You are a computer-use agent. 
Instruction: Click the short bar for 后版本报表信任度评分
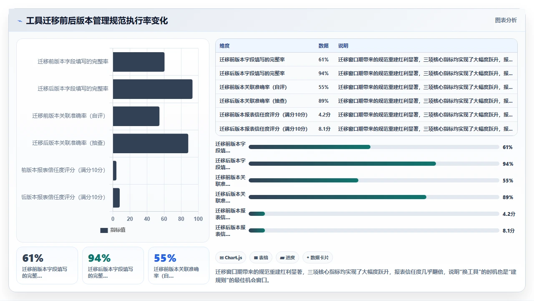116,197
